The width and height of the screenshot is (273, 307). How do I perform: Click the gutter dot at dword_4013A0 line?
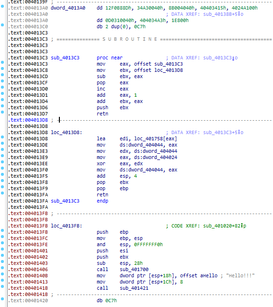click(2, 6)
